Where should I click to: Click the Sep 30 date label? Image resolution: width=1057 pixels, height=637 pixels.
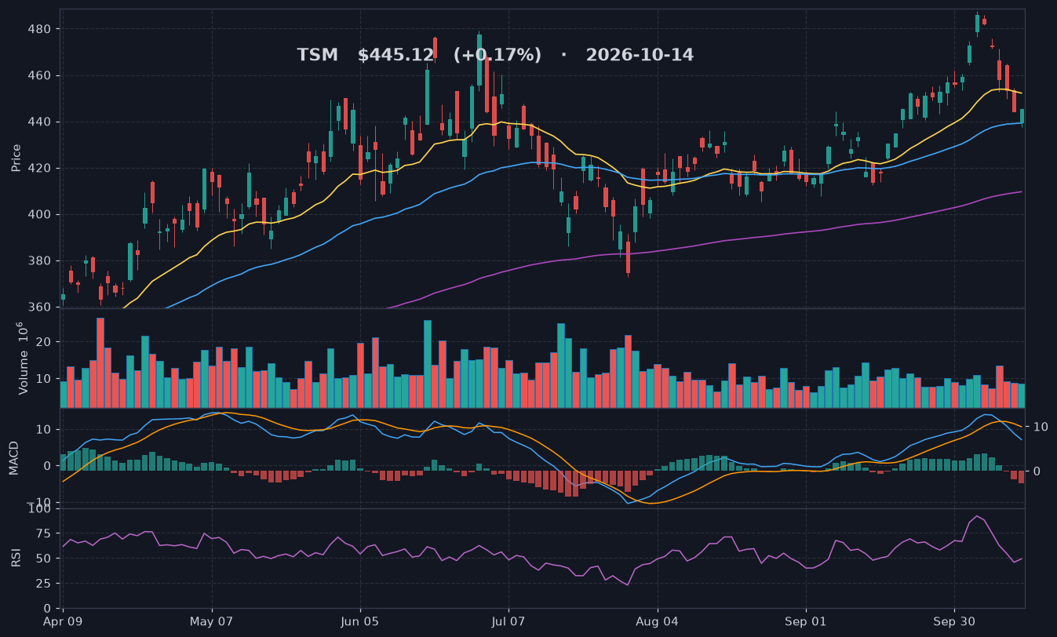tap(954, 621)
